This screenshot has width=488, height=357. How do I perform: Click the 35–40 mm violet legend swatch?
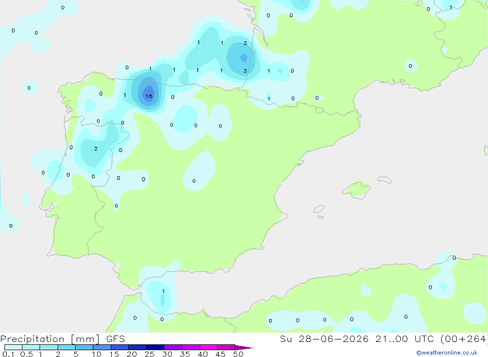click(x=191, y=347)
